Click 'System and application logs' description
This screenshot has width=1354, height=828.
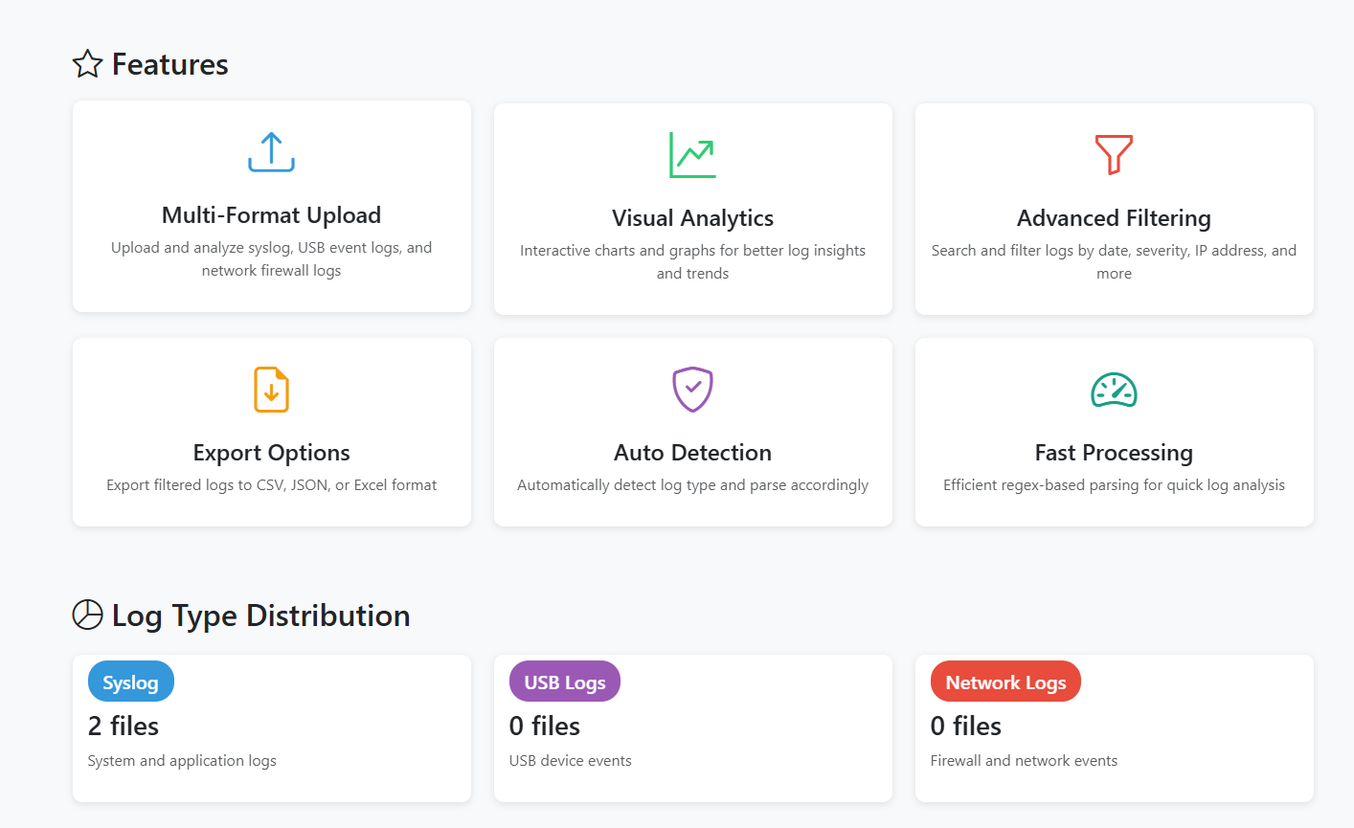182,761
